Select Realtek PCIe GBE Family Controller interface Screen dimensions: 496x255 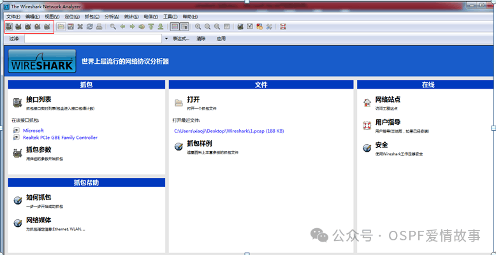pyautogui.click(x=60, y=137)
